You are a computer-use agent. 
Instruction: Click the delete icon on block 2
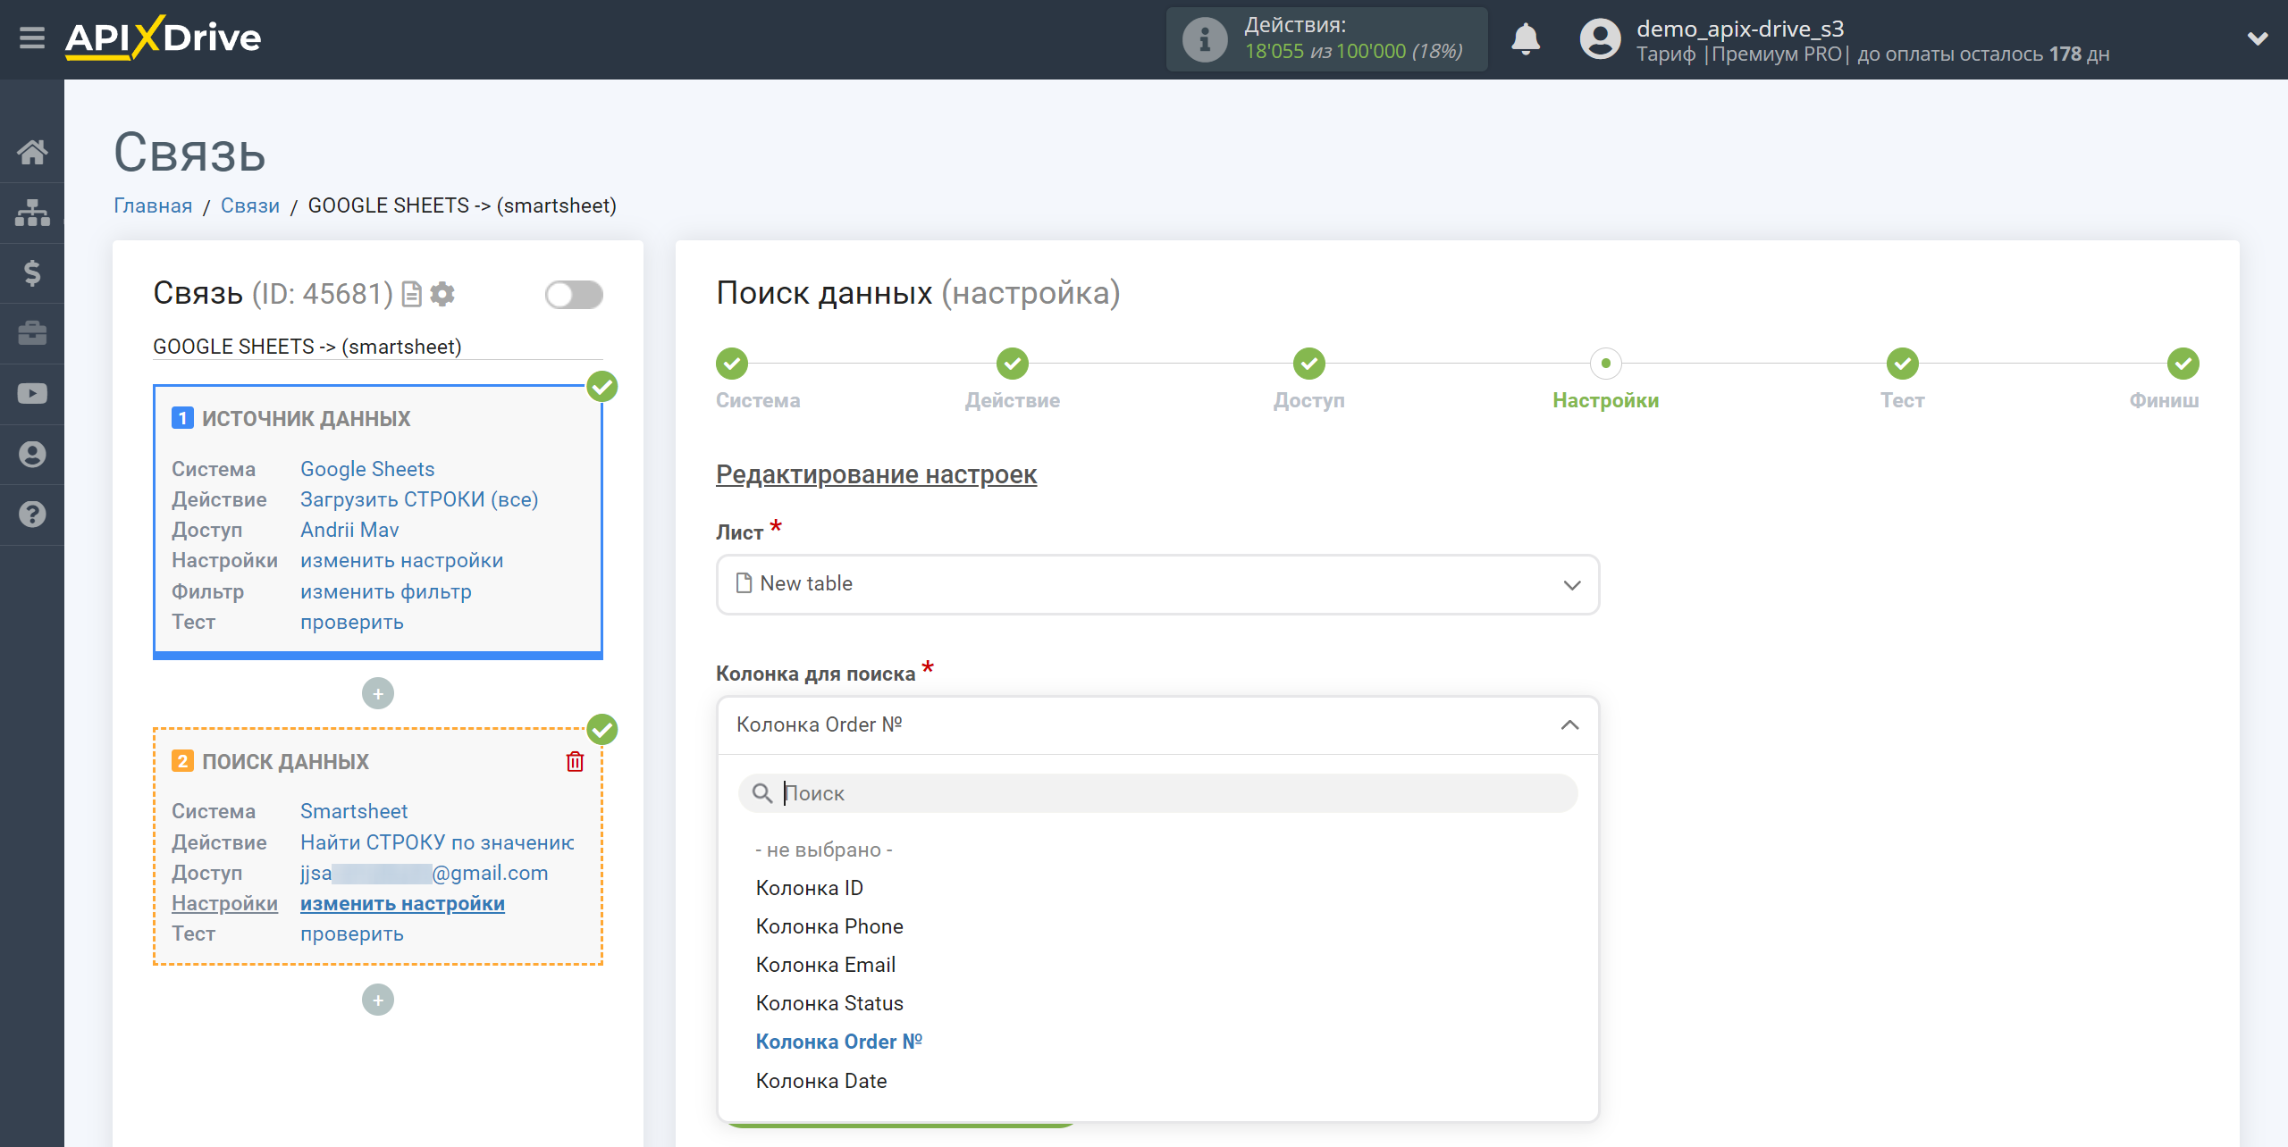576,761
